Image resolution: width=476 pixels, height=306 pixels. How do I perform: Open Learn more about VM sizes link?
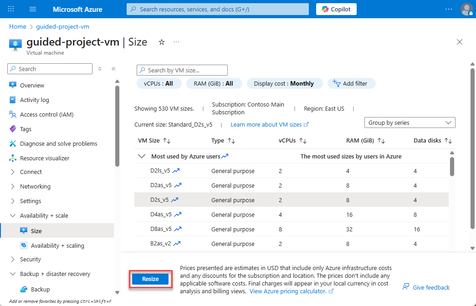(x=270, y=124)
